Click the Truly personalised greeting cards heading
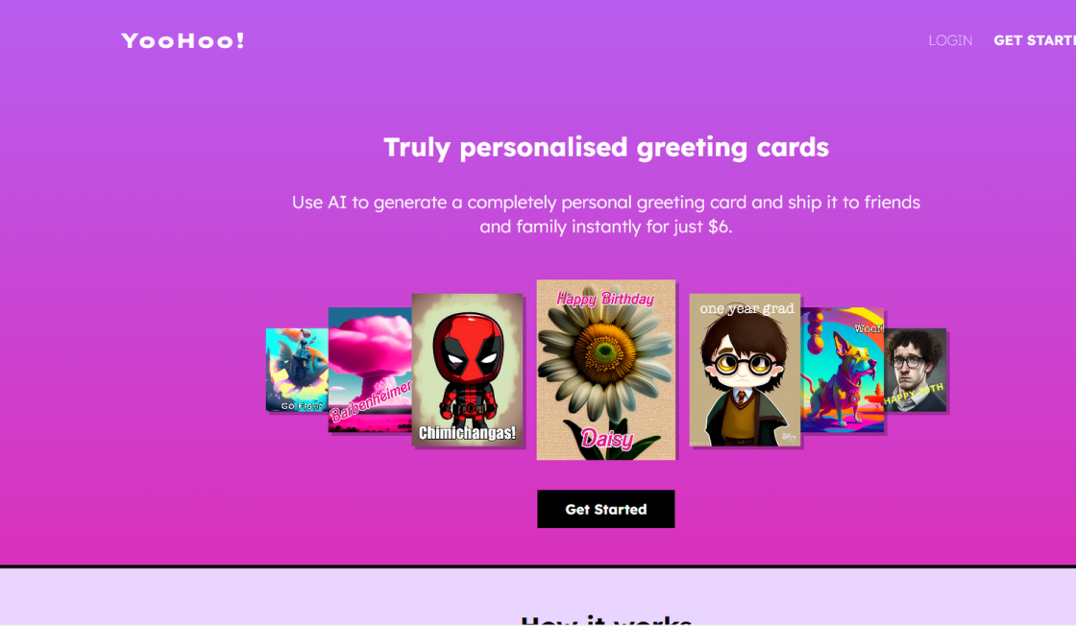The height and width of the screenshot is (626, 1076). click(606, 148)
